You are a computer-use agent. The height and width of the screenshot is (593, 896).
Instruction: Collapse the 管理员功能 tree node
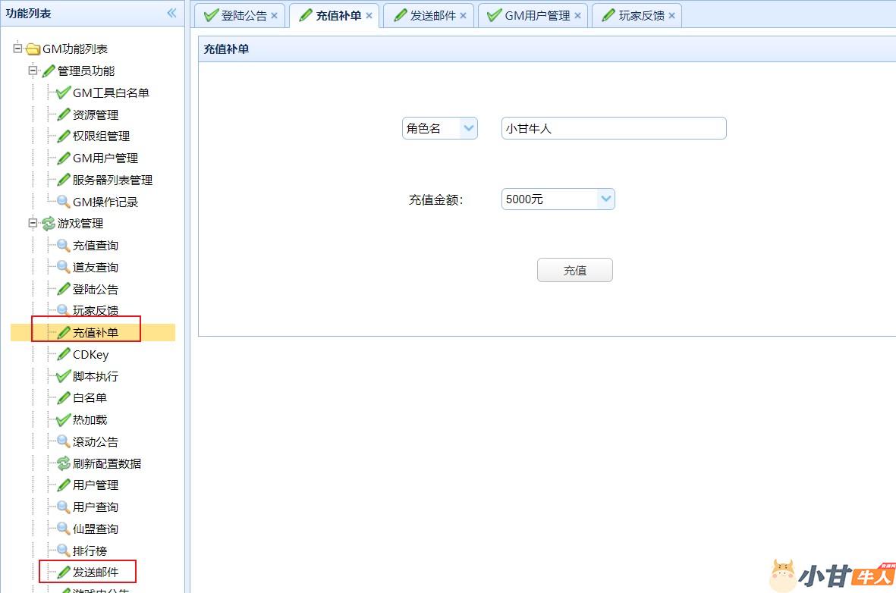[x=33, y=71]
